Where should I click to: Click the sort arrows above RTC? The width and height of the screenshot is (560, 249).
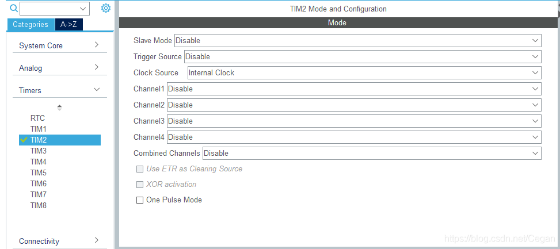point(59,108)
